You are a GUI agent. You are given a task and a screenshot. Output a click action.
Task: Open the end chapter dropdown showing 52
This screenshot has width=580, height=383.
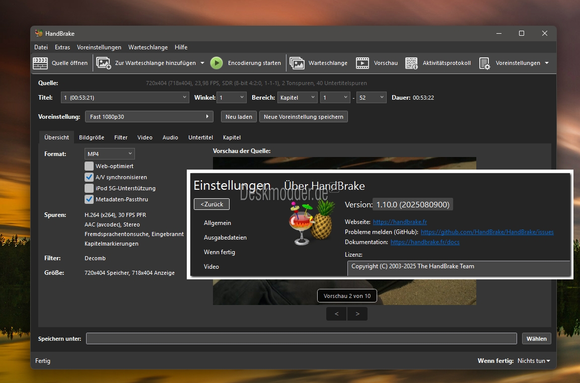372,97
